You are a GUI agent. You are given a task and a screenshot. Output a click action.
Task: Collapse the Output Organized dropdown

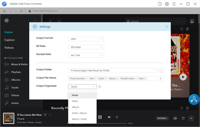tap(82, 87)
